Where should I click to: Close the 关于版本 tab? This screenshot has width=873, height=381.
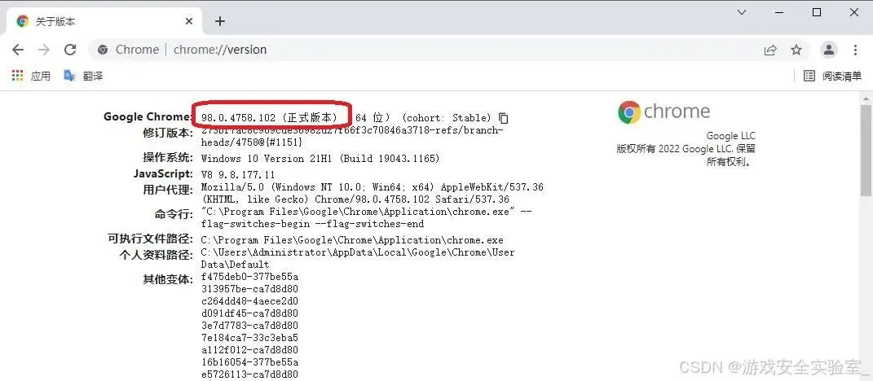point(189,21)
